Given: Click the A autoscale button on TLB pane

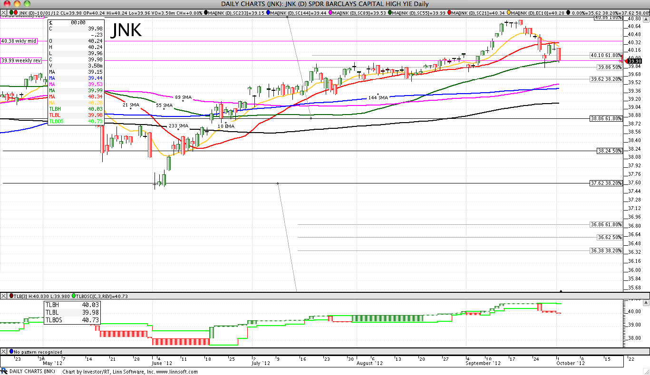Looking at the screenshot, I should click(645, 303).
